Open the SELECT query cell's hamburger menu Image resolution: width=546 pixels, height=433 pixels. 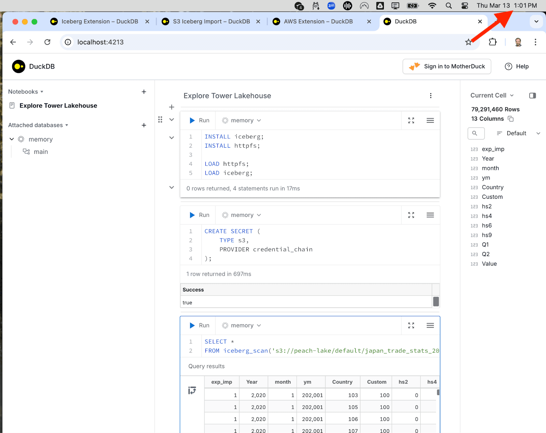(x=430, y=326)
